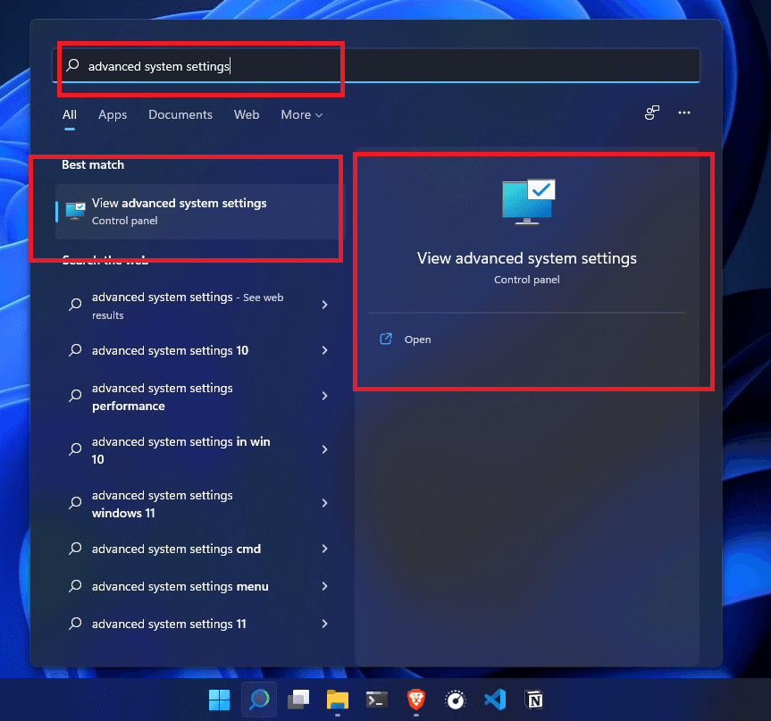Click the 'Best match' heading
The width and height of the screenshot is (771, 721).
[93, 164]
